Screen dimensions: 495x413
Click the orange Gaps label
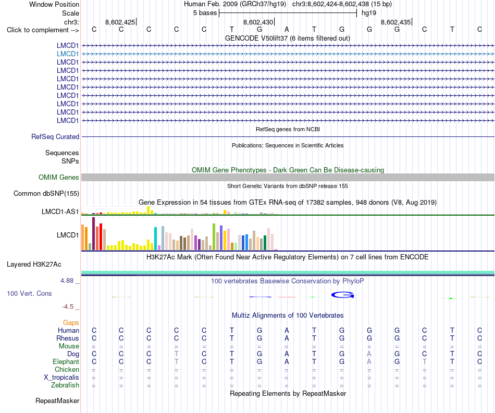pyautogui.click(x=71, y=322)
